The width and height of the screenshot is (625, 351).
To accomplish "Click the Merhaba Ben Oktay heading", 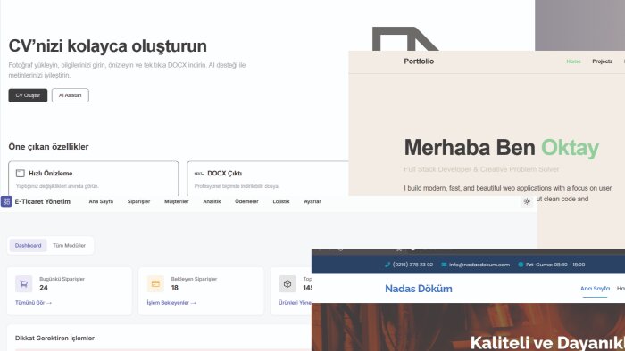I will tap(502, 148).
